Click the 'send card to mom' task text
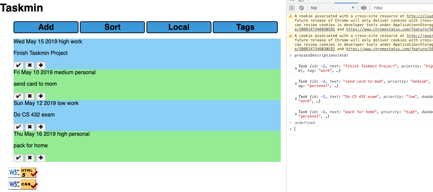Image resolution: width=433 pixels, height=192 pixels. click(x=35, y=84)
